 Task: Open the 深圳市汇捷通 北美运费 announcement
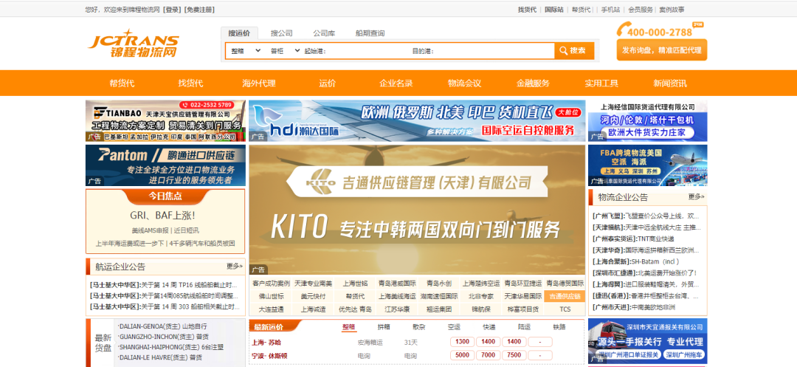644,273
